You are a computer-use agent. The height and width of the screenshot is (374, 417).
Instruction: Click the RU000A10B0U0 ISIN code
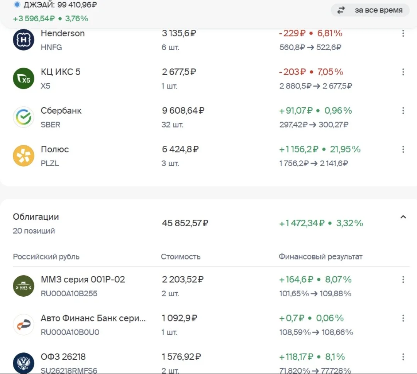click(70, 332)
